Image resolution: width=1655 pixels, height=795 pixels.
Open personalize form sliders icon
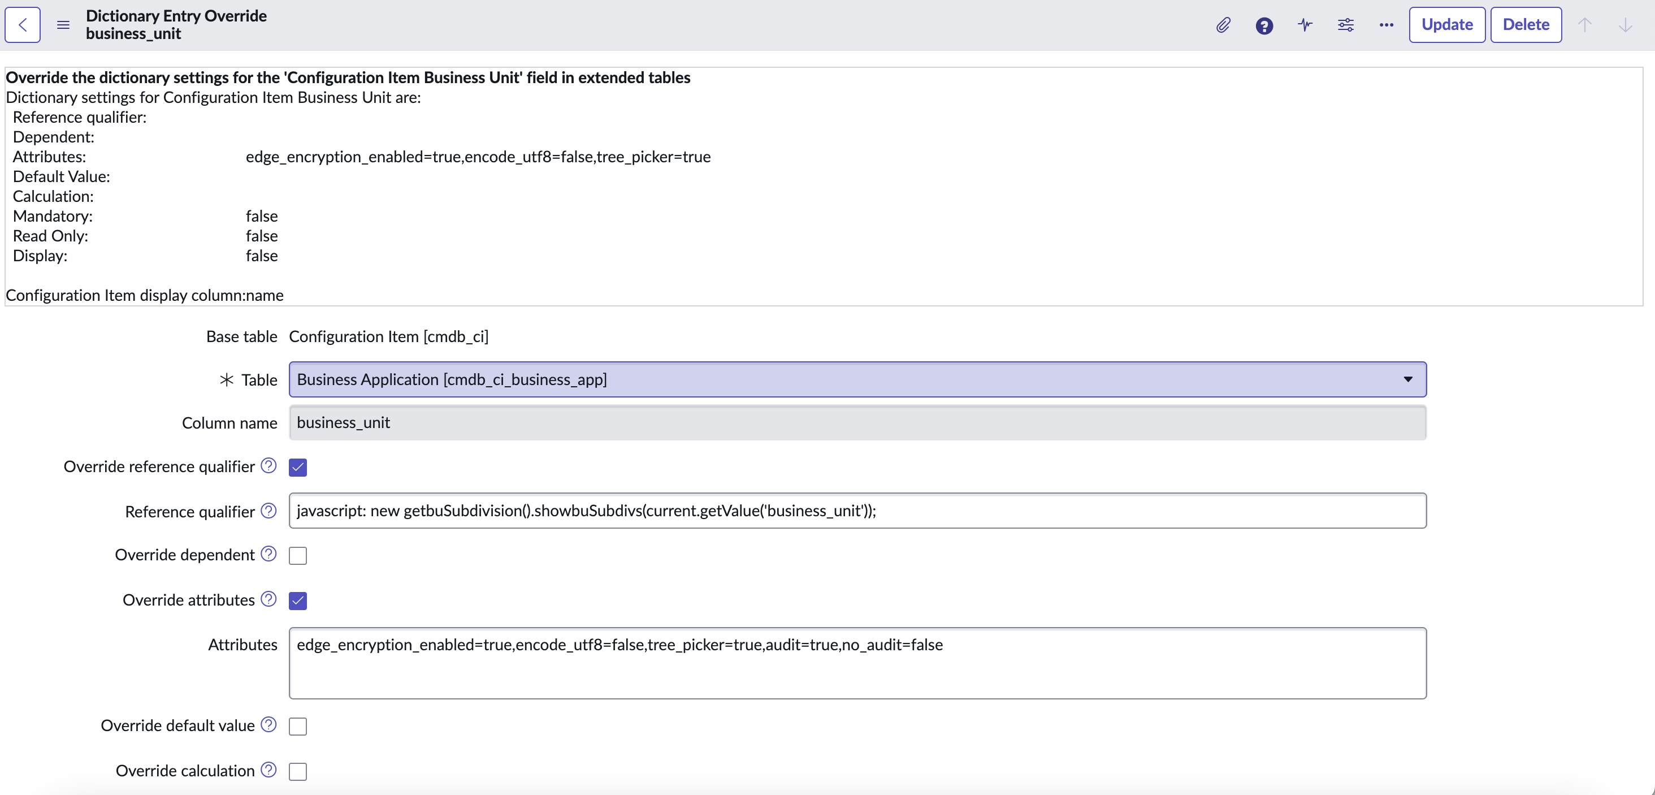click(x=1345, y=25)
